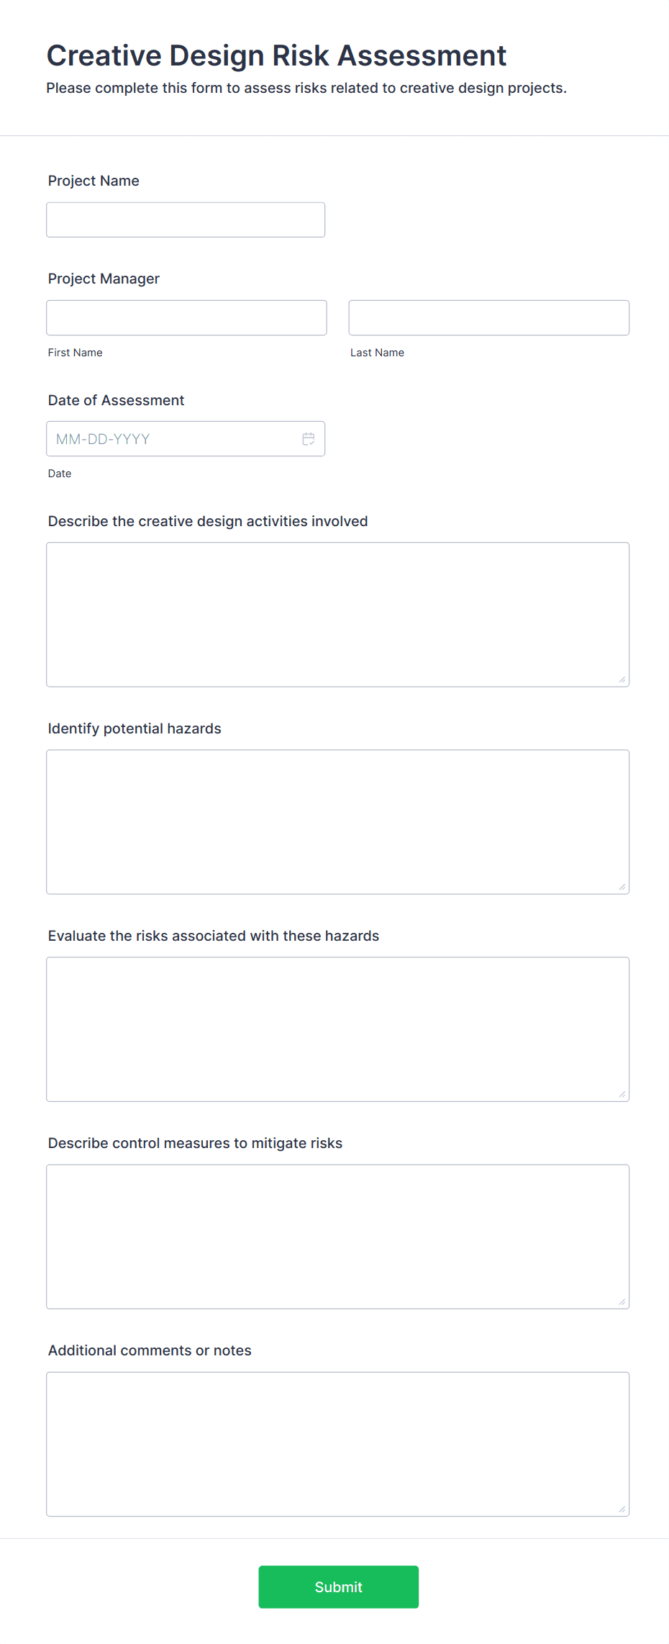669x1644 pixels.
Task: Click the additional comments text area
Action: pyautogui.click(x=337, y=1442)
